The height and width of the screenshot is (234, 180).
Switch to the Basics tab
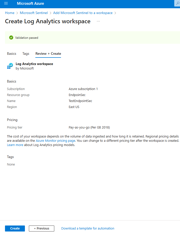12,53
